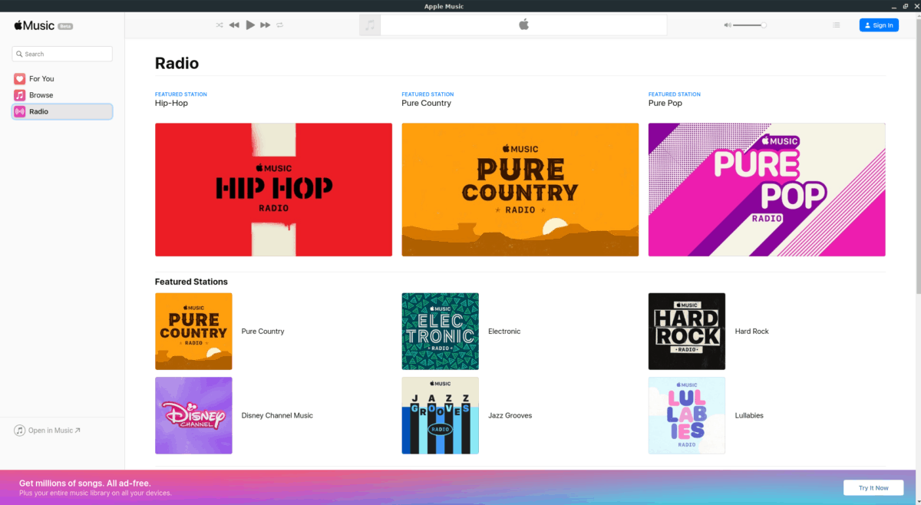Open the Pure Pop Radio banner
Viewport: 921px width, 505px height.
coord(767,190)
